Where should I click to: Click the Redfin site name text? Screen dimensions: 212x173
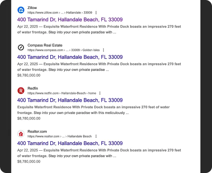point(33,88)
